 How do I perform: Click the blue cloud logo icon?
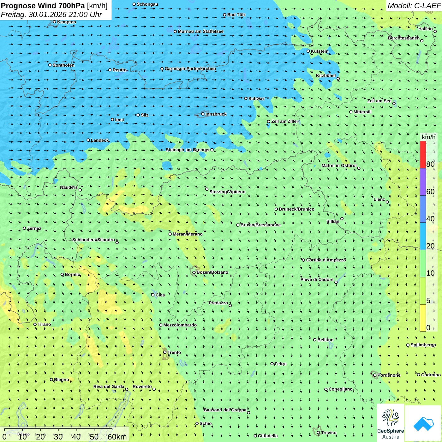[423, 424]
